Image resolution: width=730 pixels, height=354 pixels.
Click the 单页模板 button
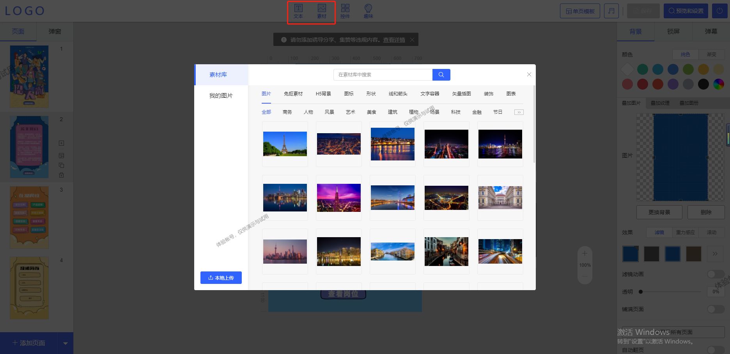pos(580,11)
